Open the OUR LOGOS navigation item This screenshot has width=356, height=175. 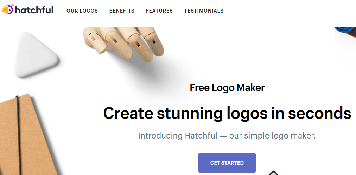82,11
